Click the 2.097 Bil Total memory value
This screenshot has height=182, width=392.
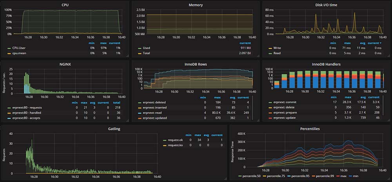[x=245, y=53]
